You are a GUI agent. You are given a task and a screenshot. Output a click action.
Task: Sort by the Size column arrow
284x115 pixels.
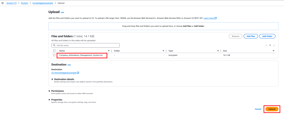(273, 51)
